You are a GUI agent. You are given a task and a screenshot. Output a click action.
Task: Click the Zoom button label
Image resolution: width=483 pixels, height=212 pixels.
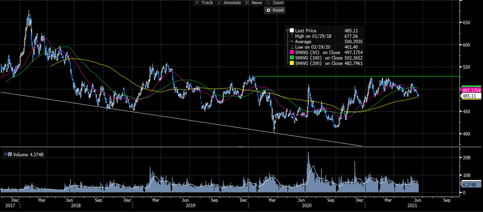click(278, 3)
